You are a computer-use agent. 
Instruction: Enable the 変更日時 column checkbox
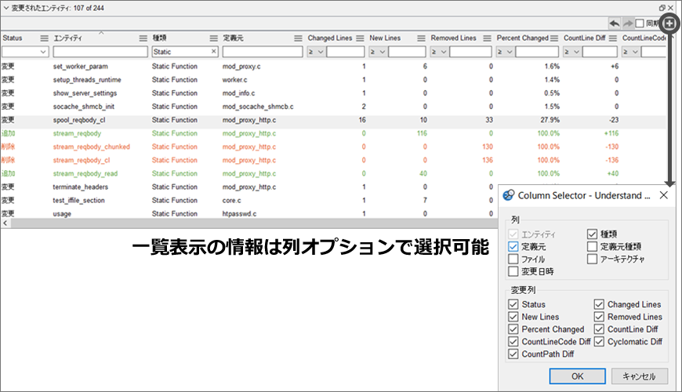513,271
